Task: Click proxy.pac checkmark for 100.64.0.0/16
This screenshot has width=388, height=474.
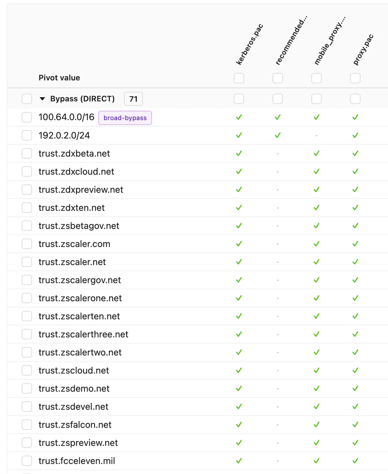Action: (x=355, y=117)
